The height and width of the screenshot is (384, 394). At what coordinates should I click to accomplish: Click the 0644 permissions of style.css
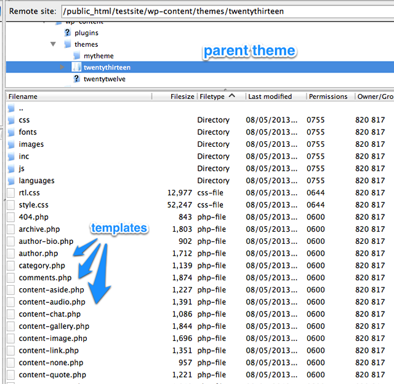[x=316, y=205]
